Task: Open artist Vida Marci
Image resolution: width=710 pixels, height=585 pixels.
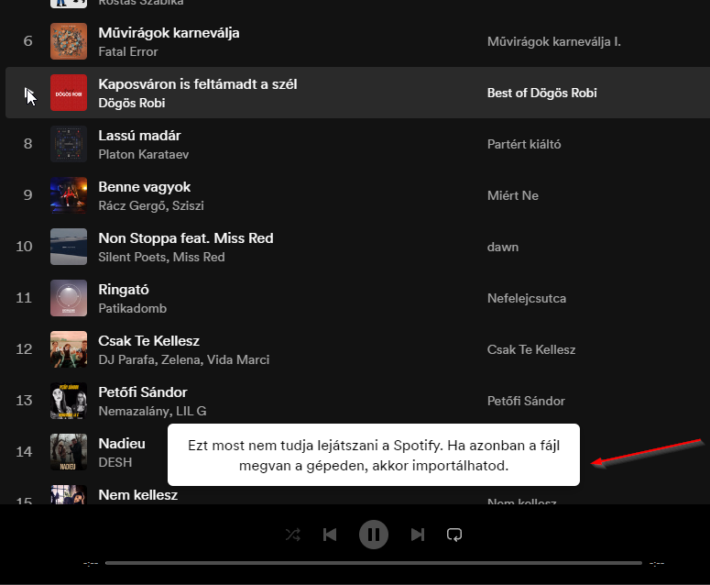Action: click(238, 359)
